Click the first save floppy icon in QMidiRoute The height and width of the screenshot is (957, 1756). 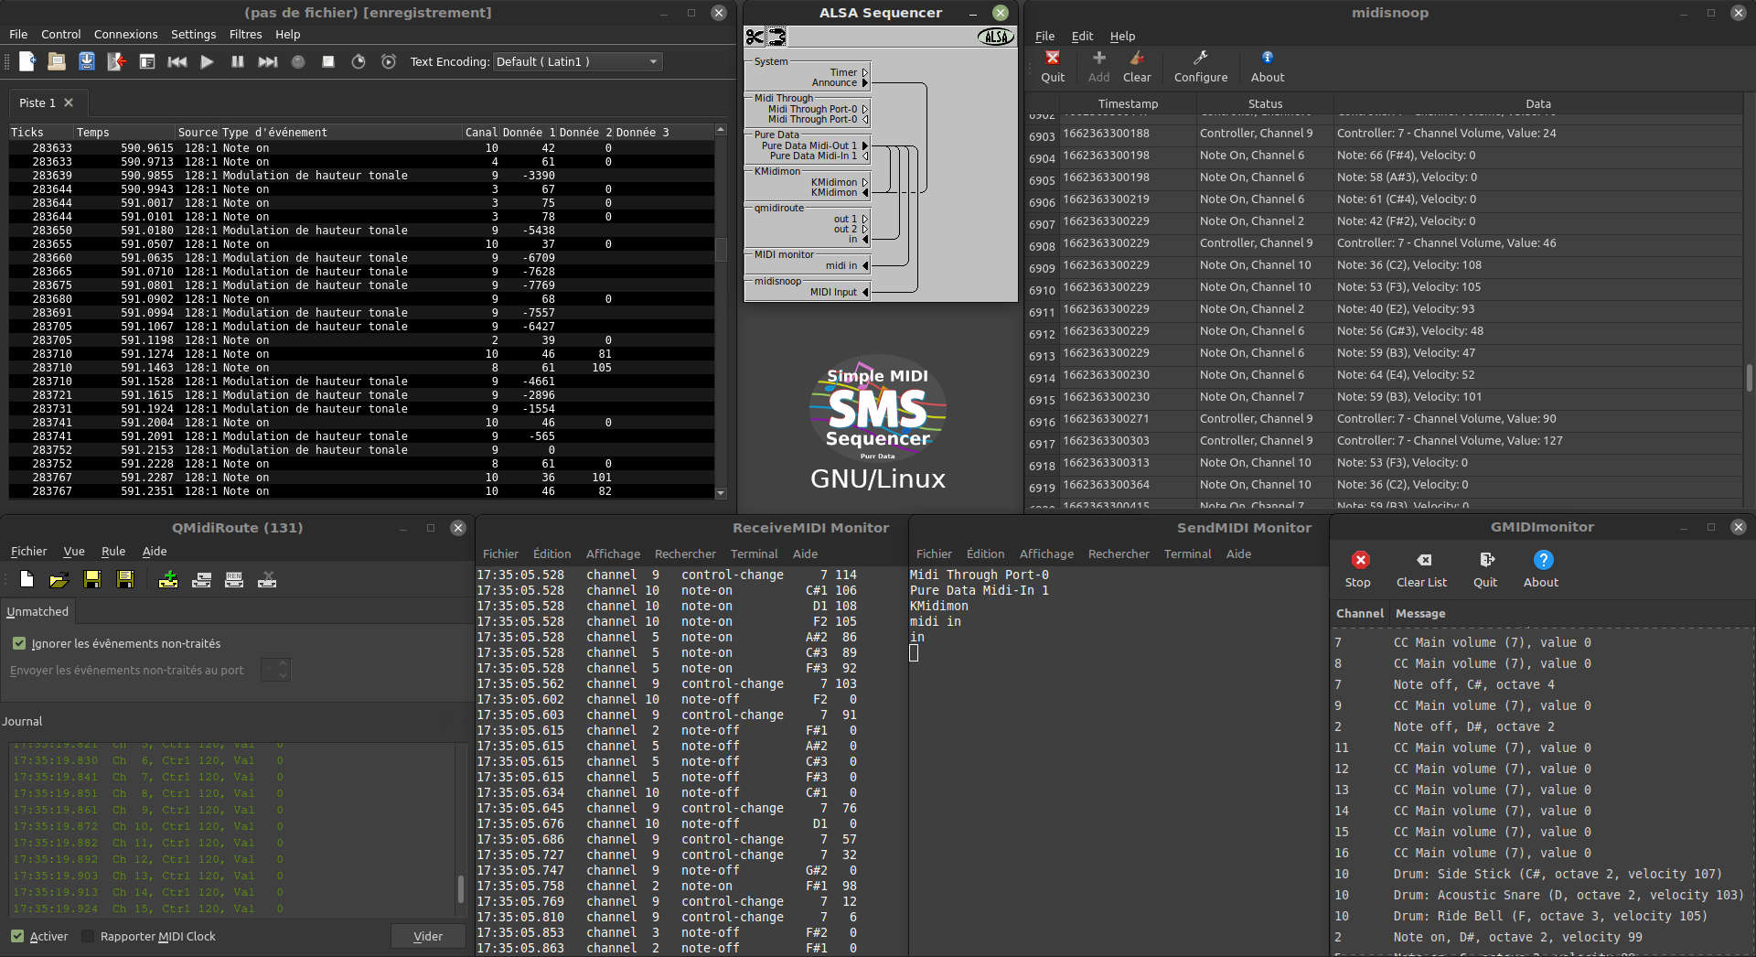pyautogui.click(x=91, y=579)
